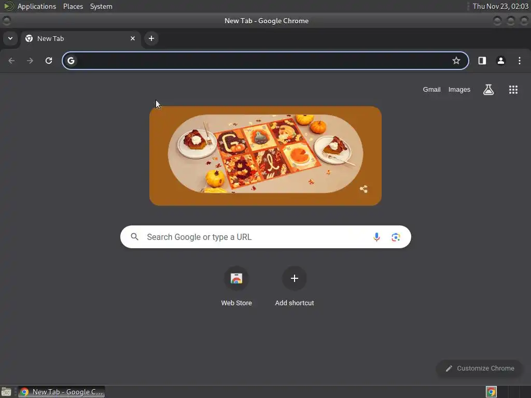Open the Google apps grid

pyautogui.click(x=513, y=90)
